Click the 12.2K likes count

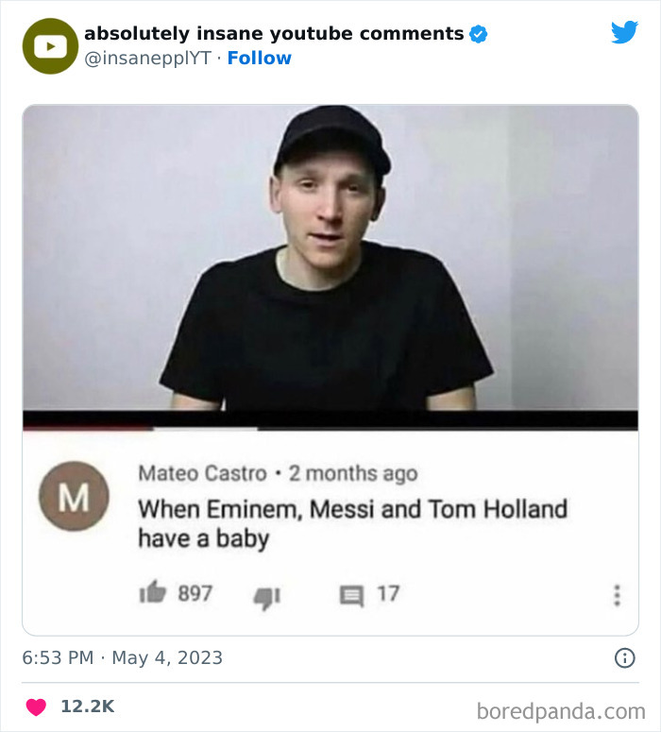[87, 706]
